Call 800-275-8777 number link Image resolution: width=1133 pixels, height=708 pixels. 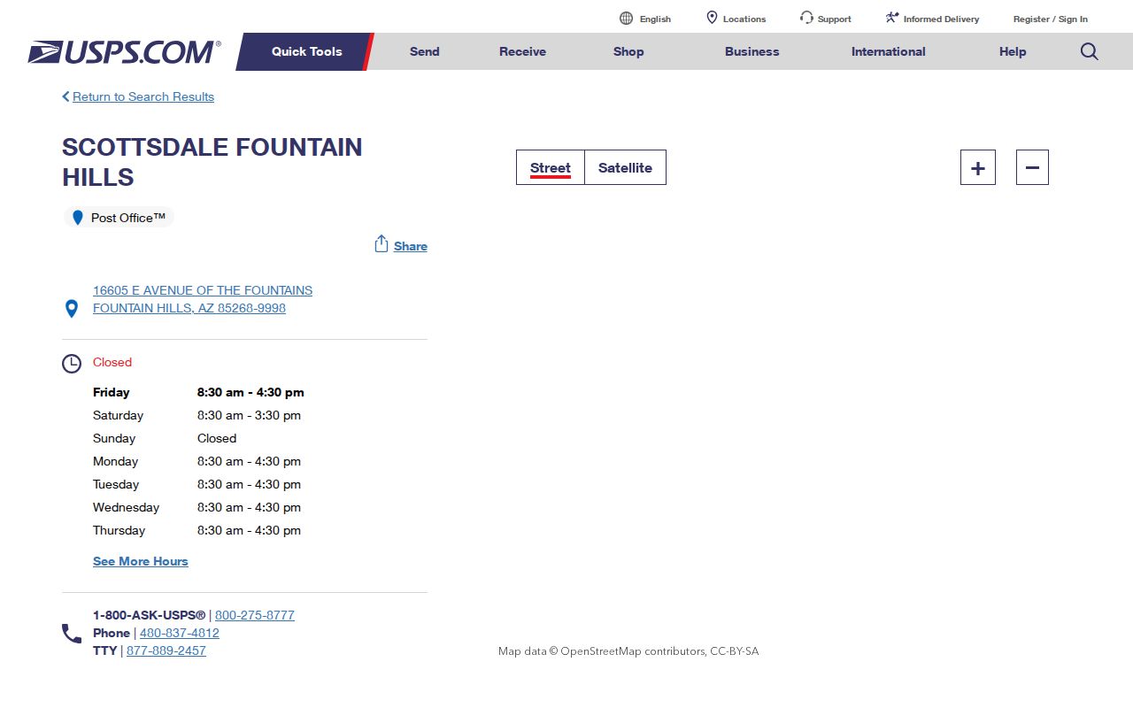255,615
